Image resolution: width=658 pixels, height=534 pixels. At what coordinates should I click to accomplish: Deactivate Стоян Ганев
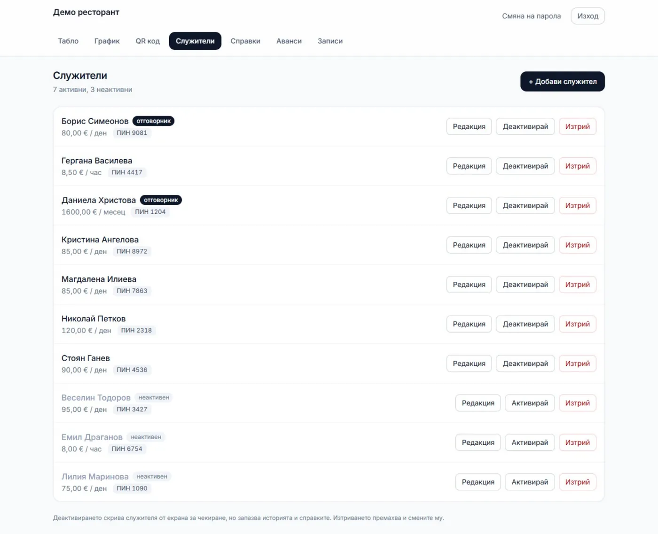[x=525, y=363]
